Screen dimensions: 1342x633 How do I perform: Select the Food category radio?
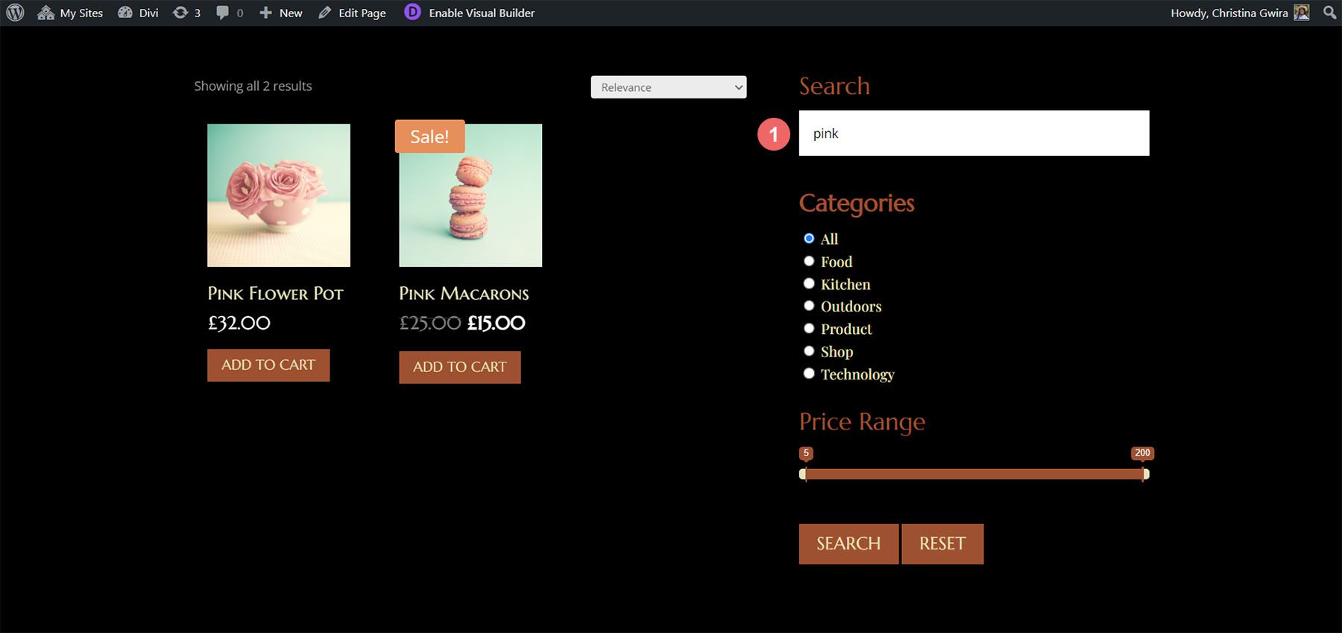(809, 261)
